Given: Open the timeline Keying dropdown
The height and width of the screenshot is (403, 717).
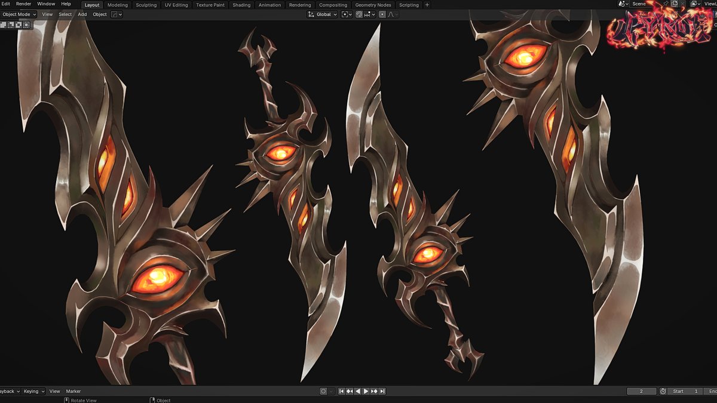Looking at the screenshot, I should [x=33, y=391].
